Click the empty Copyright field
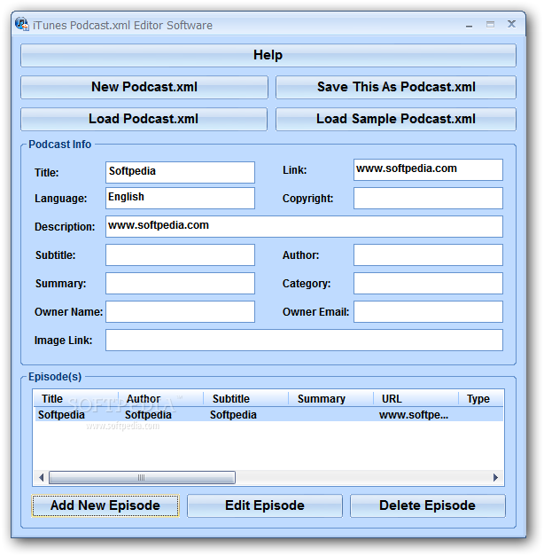 pyautogui.click(x=428, y=199)
